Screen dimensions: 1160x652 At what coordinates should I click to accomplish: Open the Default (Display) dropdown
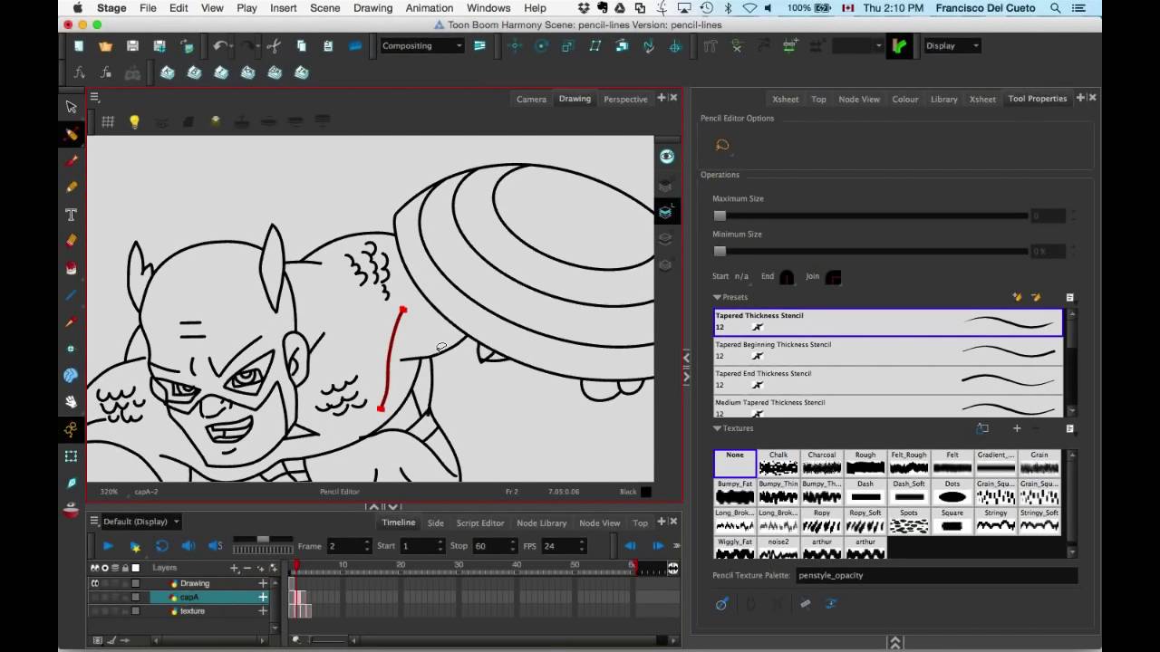click(x=140, y=522)
